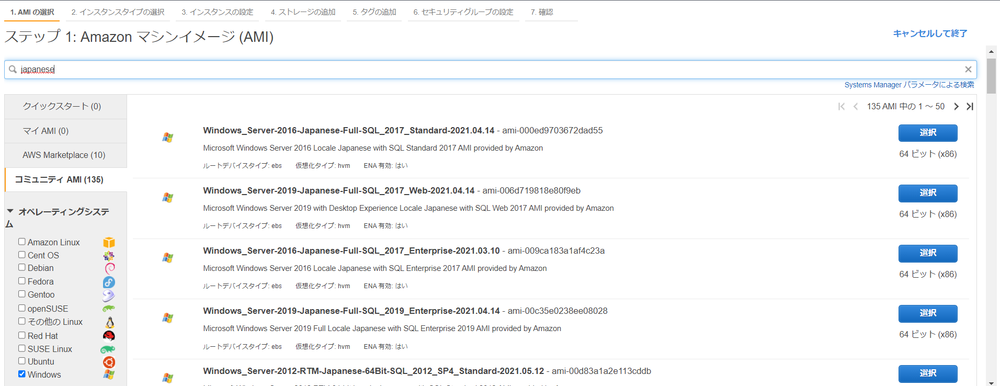Click the japanese AMI search field
1000x386 pixels.
point(491,70)
